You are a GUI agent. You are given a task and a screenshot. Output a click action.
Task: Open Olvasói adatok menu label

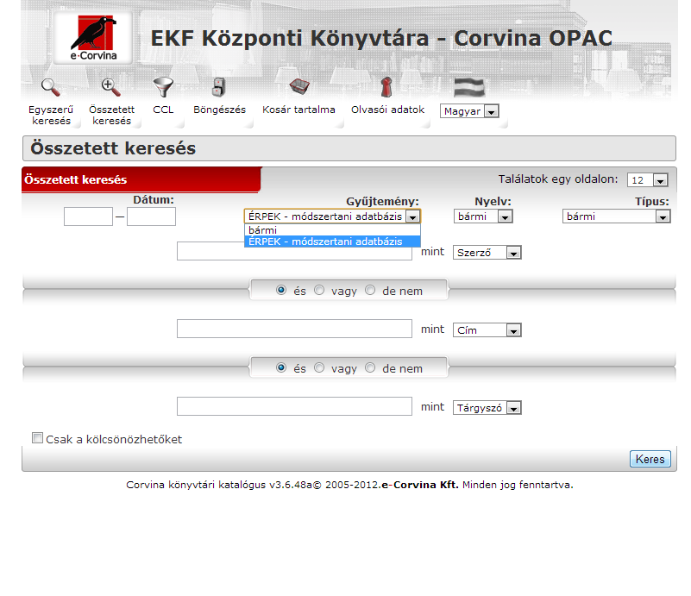pyautogui.click(x=388, y=110)
